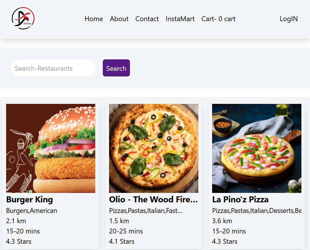Click Burgers,American cuisine text

(31, 211)
